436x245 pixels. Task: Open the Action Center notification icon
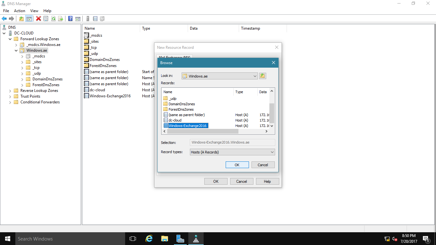tap(426, 239)
